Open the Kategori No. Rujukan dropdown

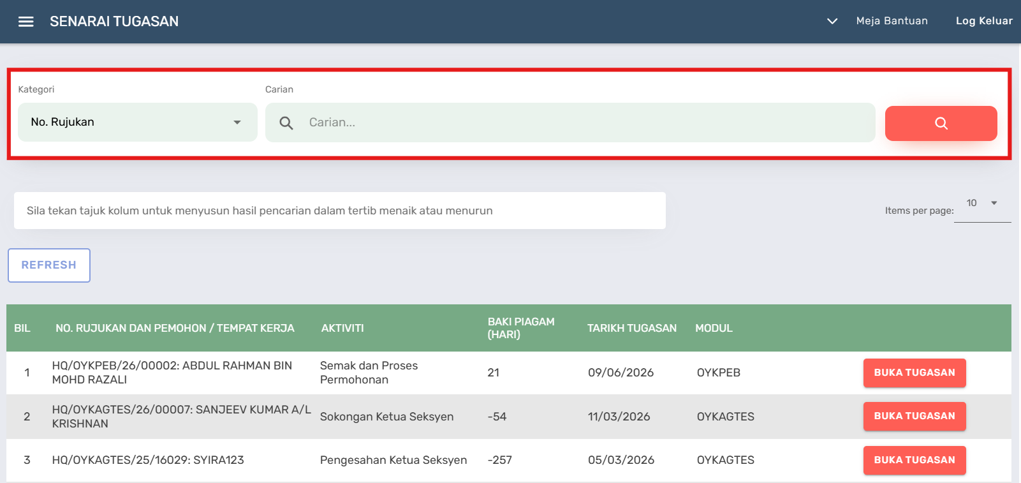137,122
